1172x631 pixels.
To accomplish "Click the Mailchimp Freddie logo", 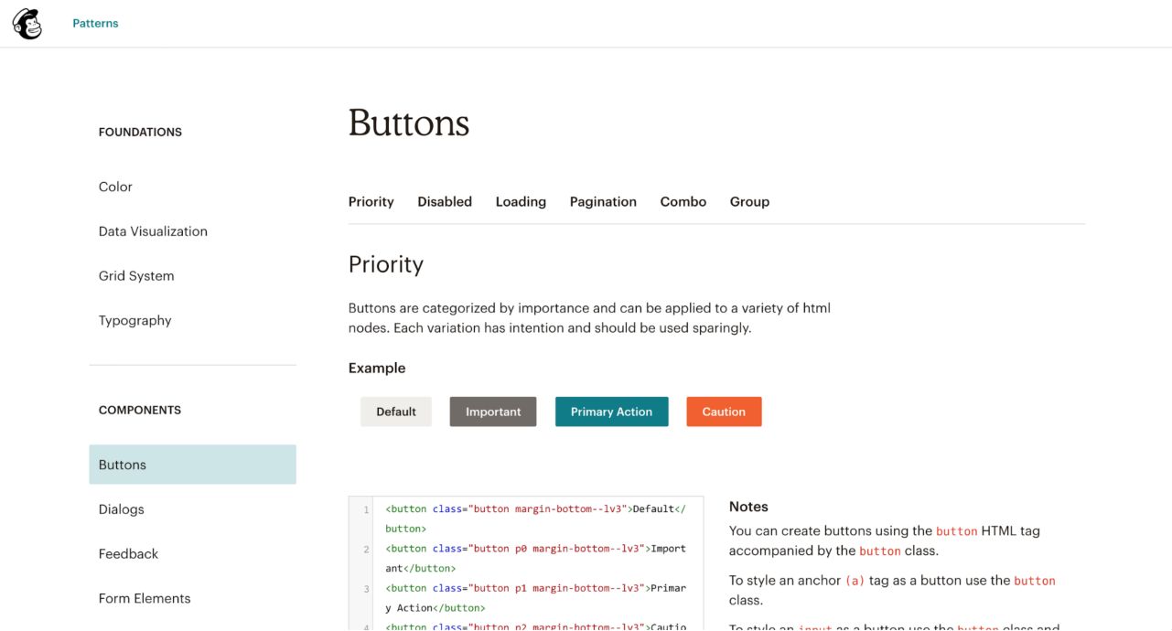I will pyautogui.click(x=27, y=24).
